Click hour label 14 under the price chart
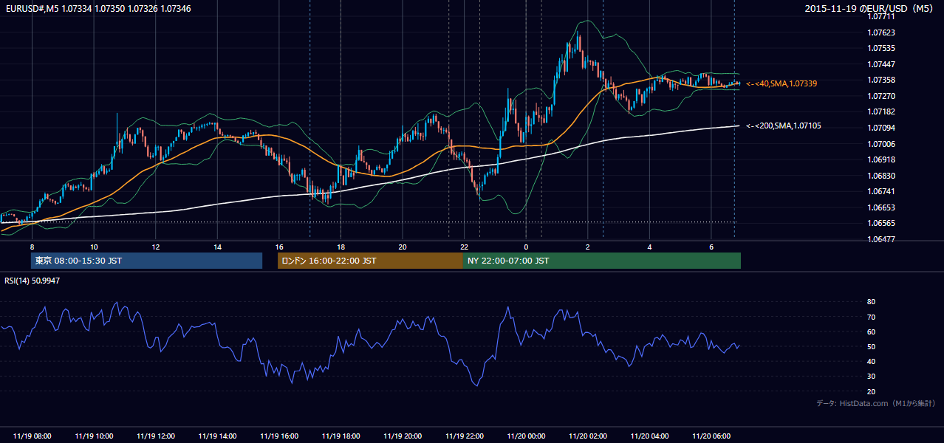Image resolution: width=944 pixels, height=443 pixels. (217, 247)
